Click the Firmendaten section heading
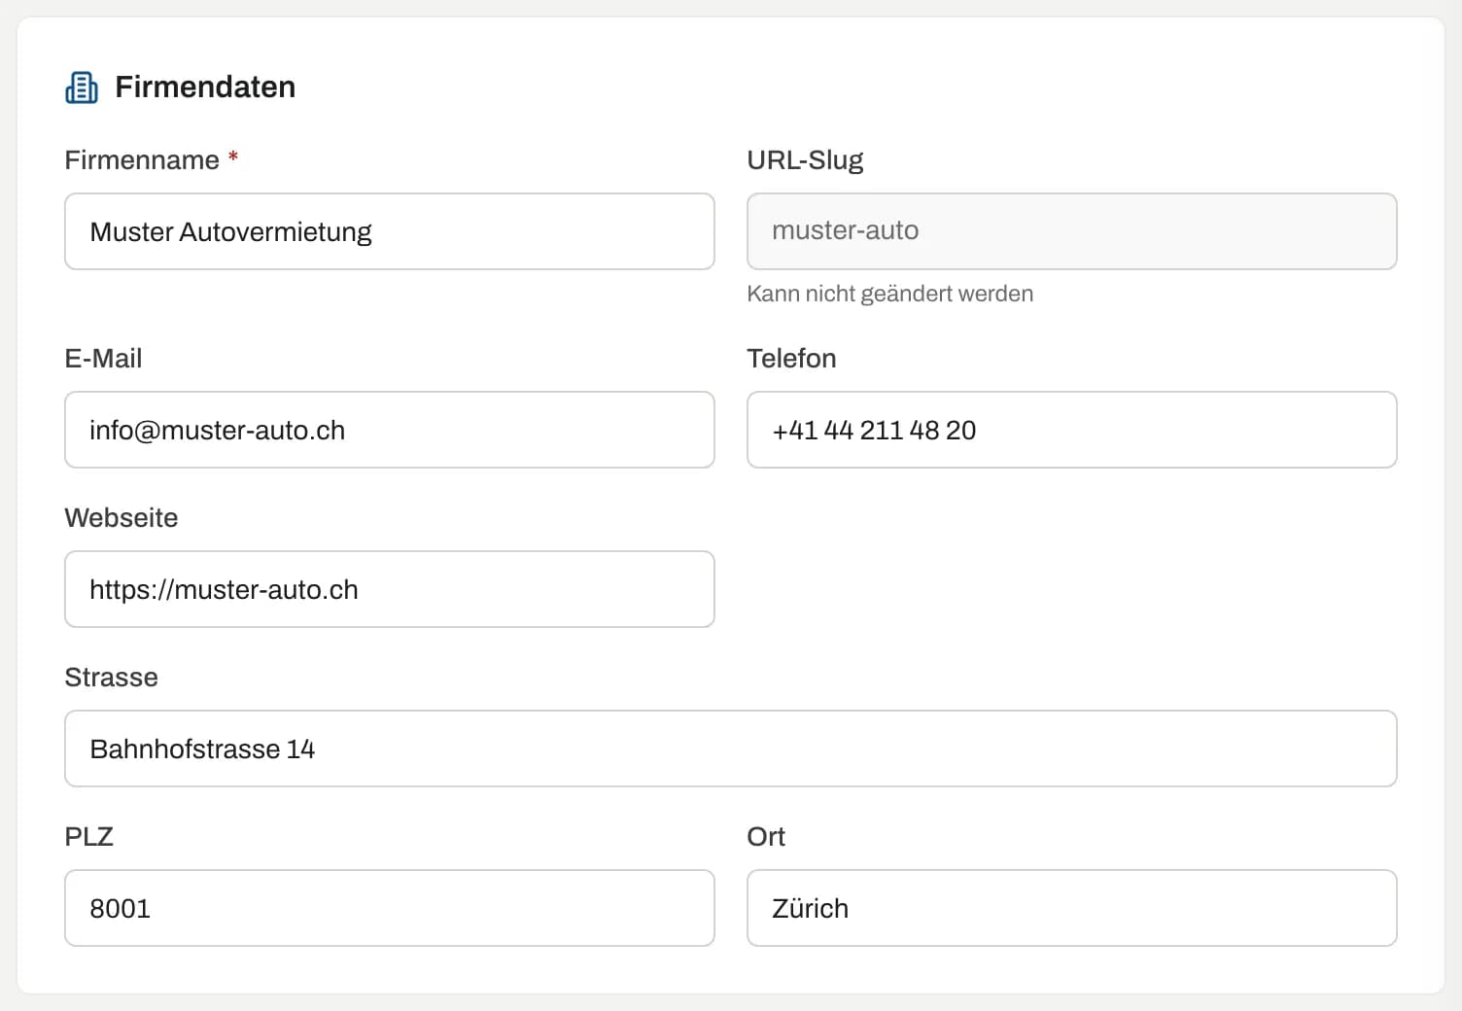This screenshot has height=1011, width=1462. (205, 87)
